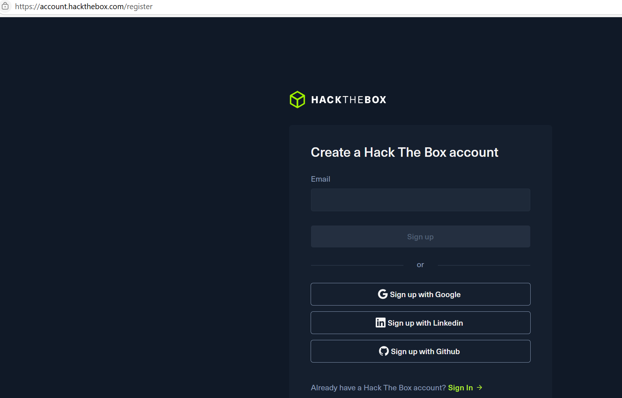The image size is (622, 398).
Task: Click the Email field label
Action: (x=321, y=179)
